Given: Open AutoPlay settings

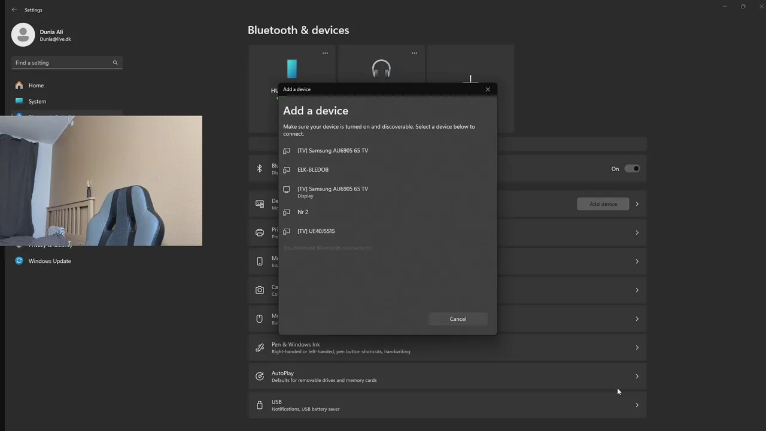Looking at the screenshot, I should click(447, 377).
